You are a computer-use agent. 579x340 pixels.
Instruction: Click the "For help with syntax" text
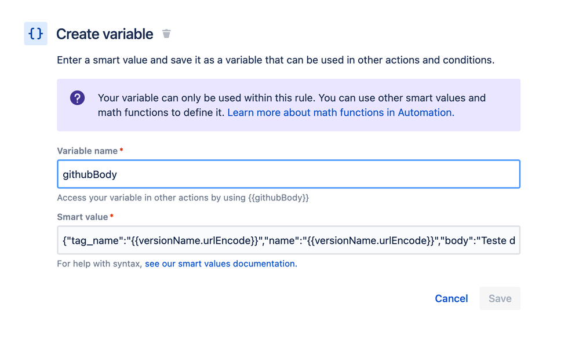point(100,264)
